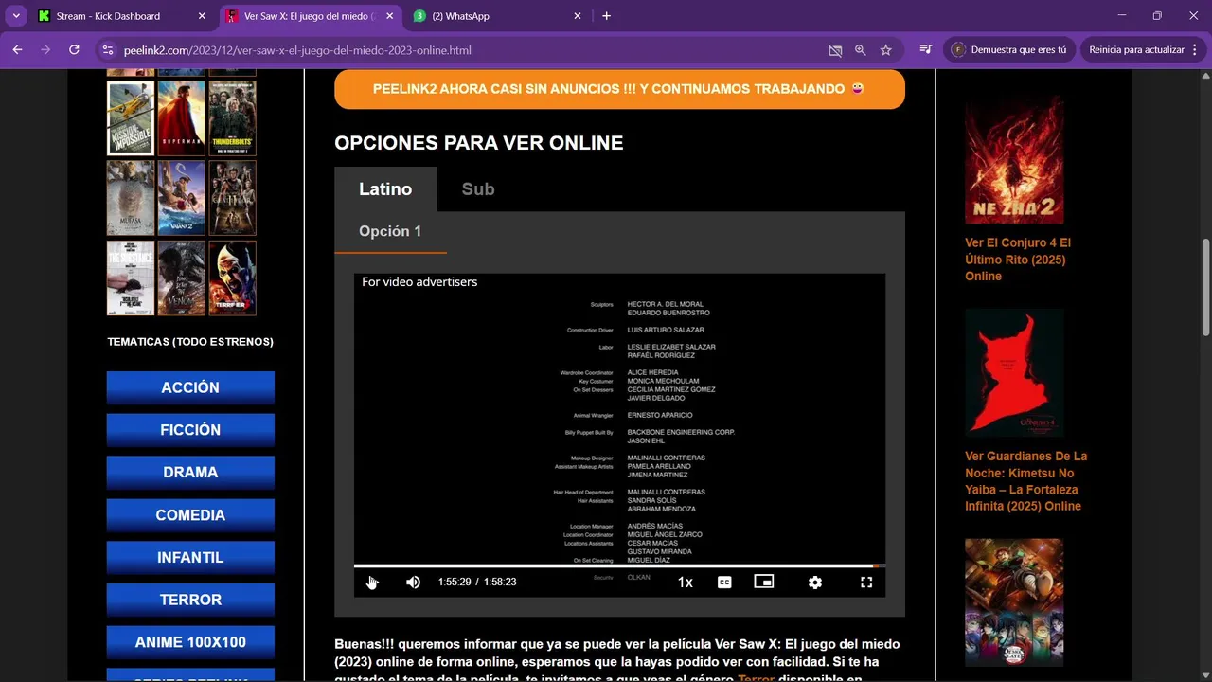Screen dimensions: 1212x682
Task: View site information icon in address bar
Action: [108, 50]
